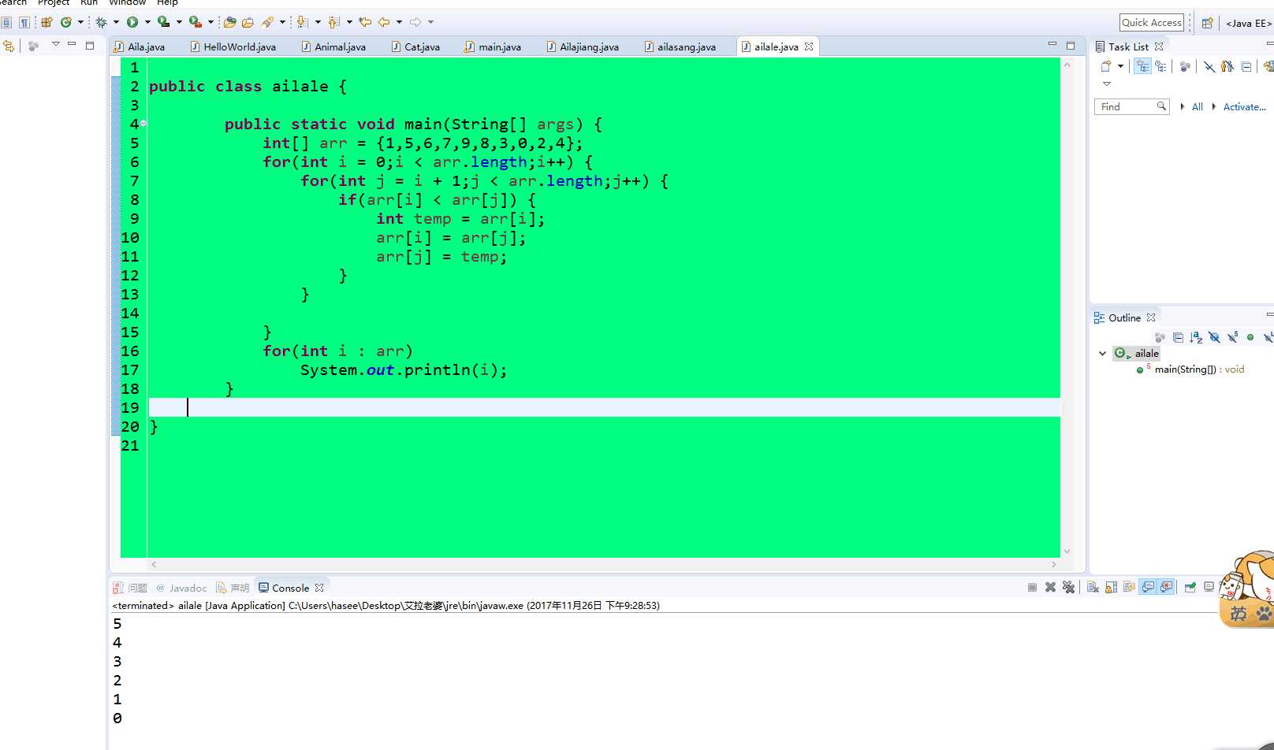Click the New Java Package icon

click(x=47, y=22)
